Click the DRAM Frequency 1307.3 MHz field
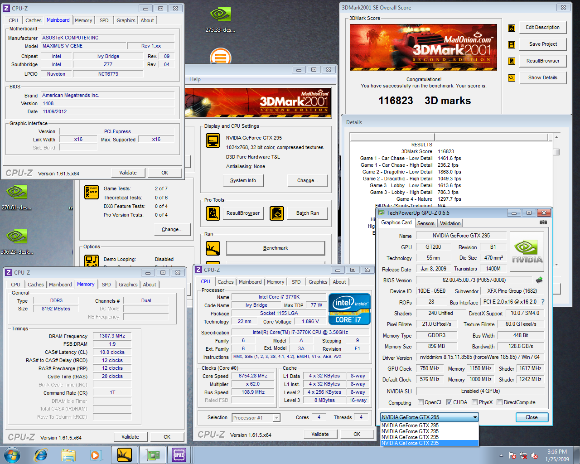Viewport: 580px width, 464px height. 112,336
